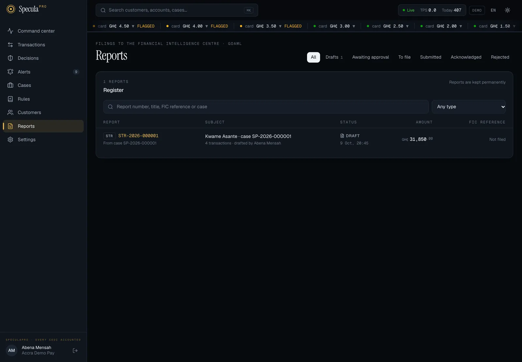Open the Decisions section

click(x=43, y=58)
